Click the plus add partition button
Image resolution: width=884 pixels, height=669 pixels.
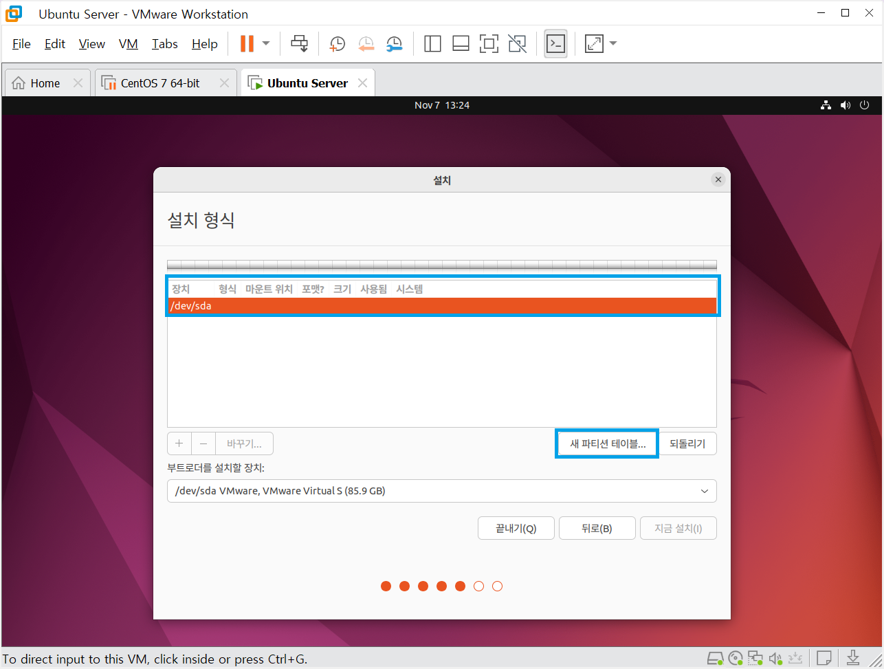[179, 443]
